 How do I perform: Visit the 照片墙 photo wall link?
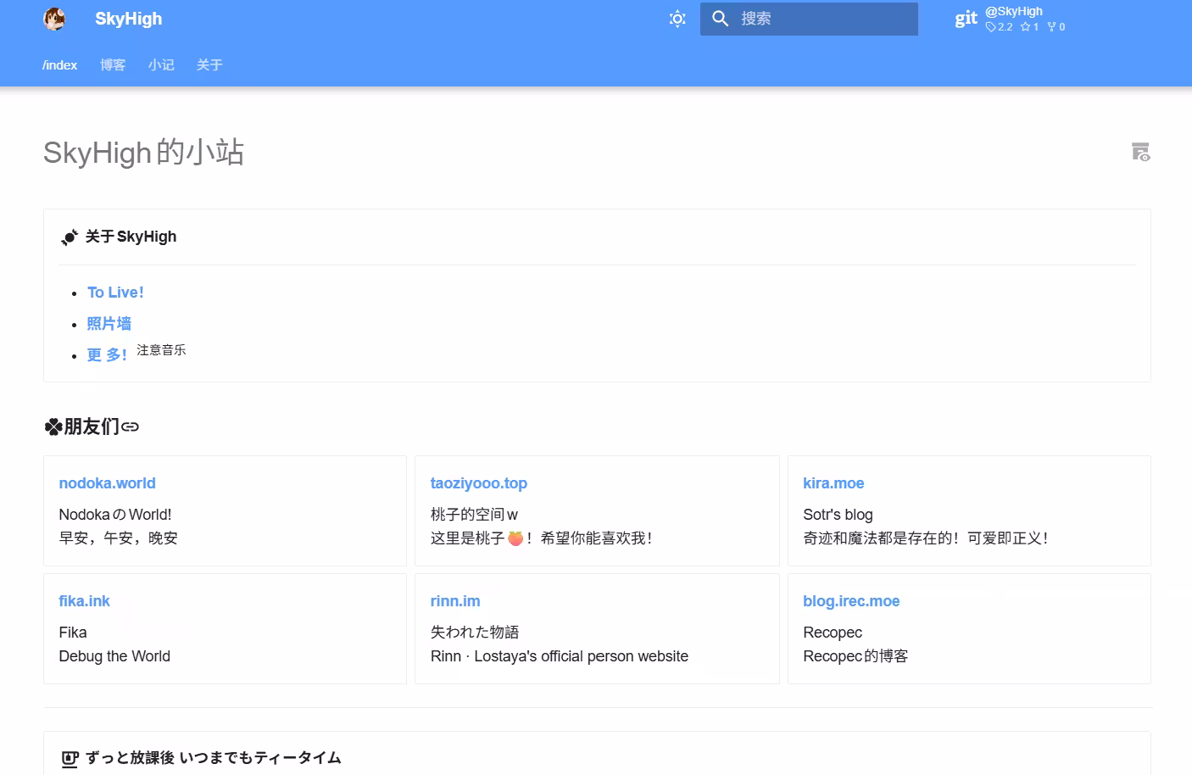coord(109,324)
